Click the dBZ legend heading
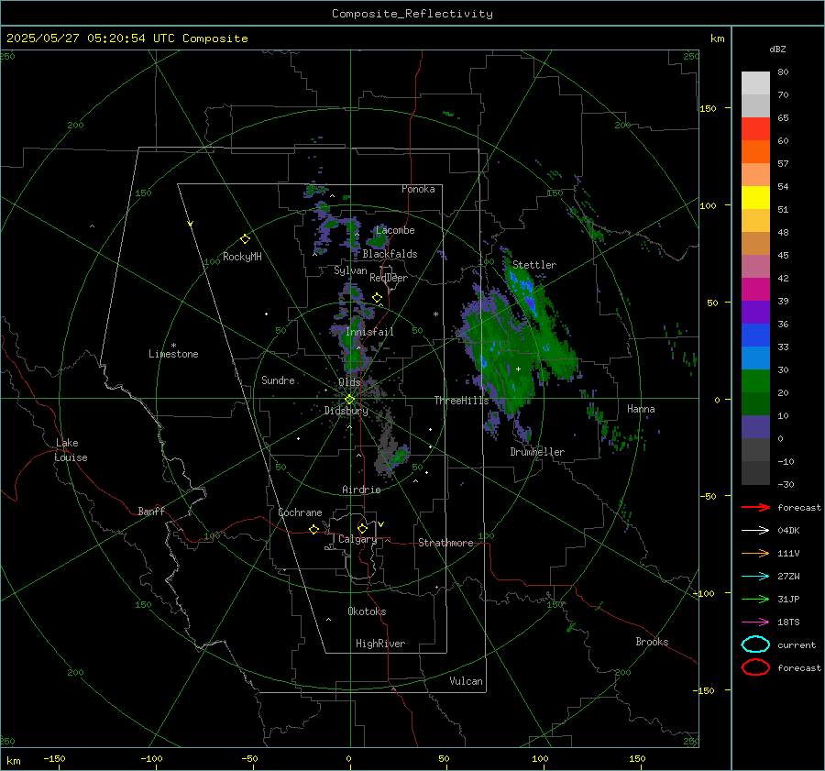Screen dimensions: 825x771 777,49
